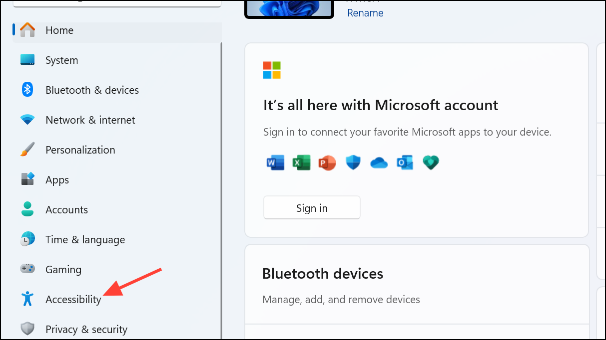Click the Outlook icon
The height and width of the screenshot is (340, 606).
[x=405, y=162]
